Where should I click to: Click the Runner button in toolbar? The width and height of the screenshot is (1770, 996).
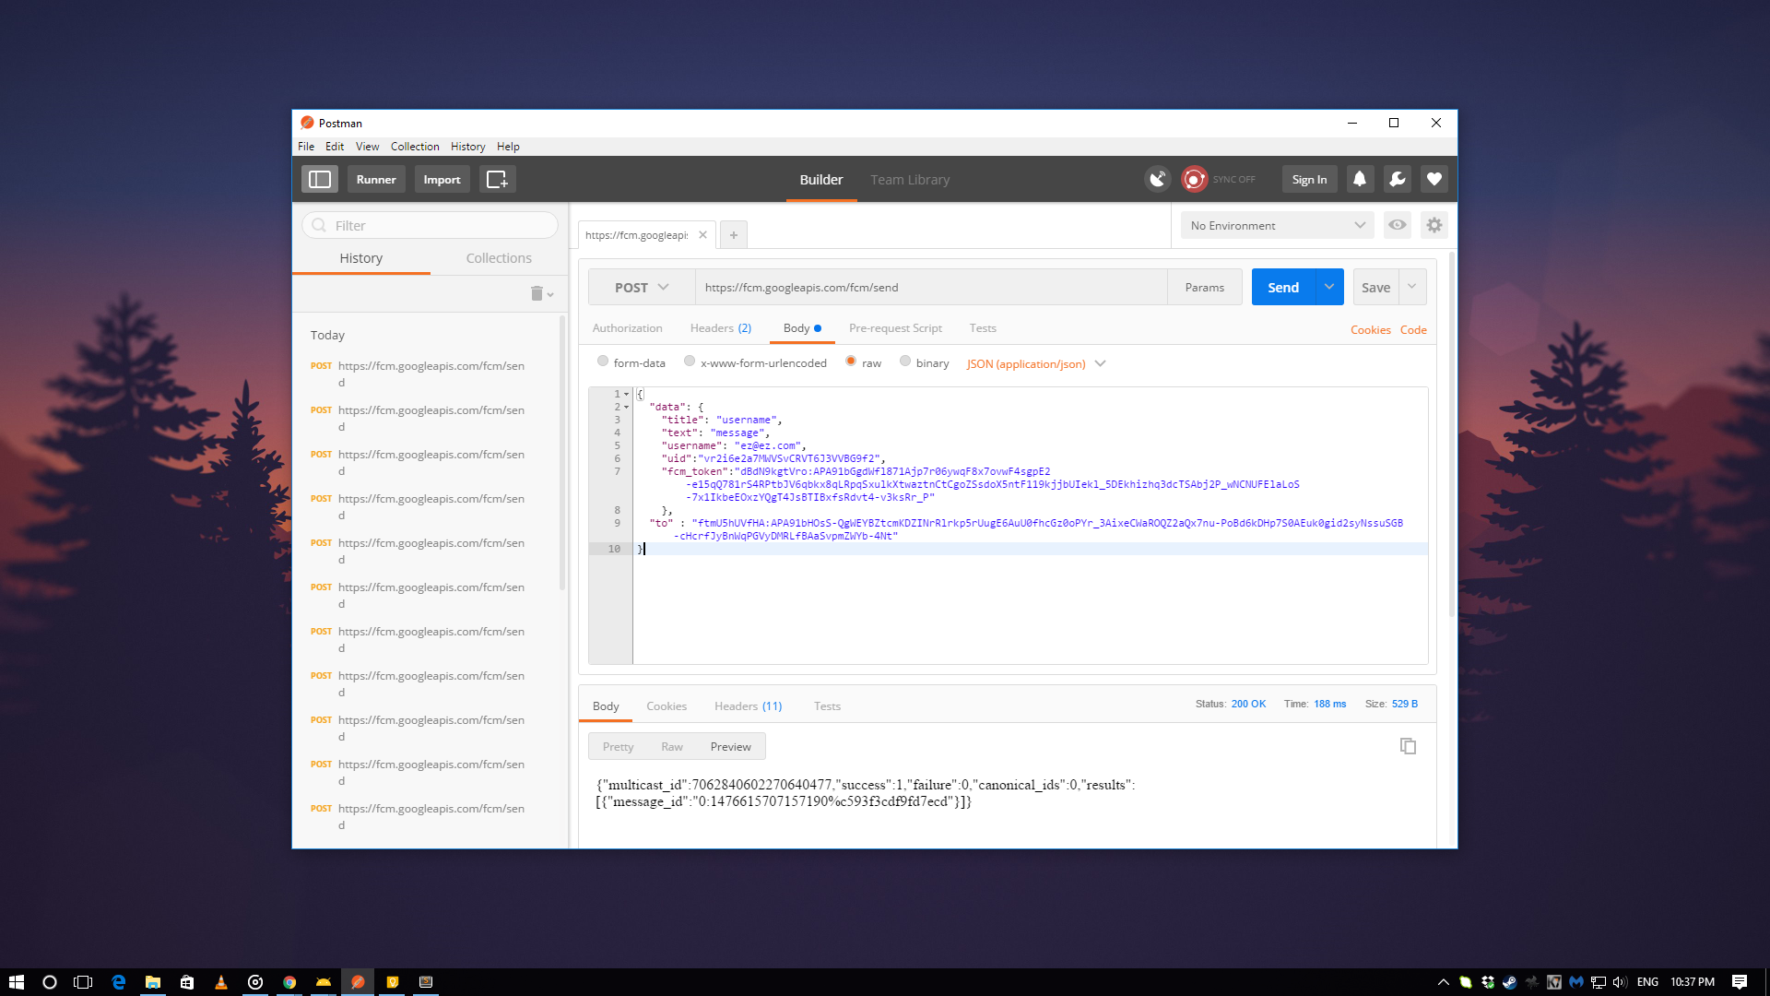(375, 179)
